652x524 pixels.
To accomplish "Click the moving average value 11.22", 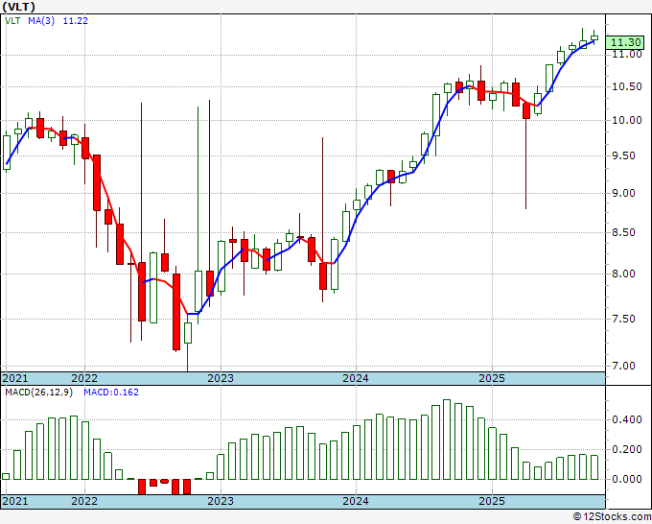I will pyautogui.click(x=75, y=20).
